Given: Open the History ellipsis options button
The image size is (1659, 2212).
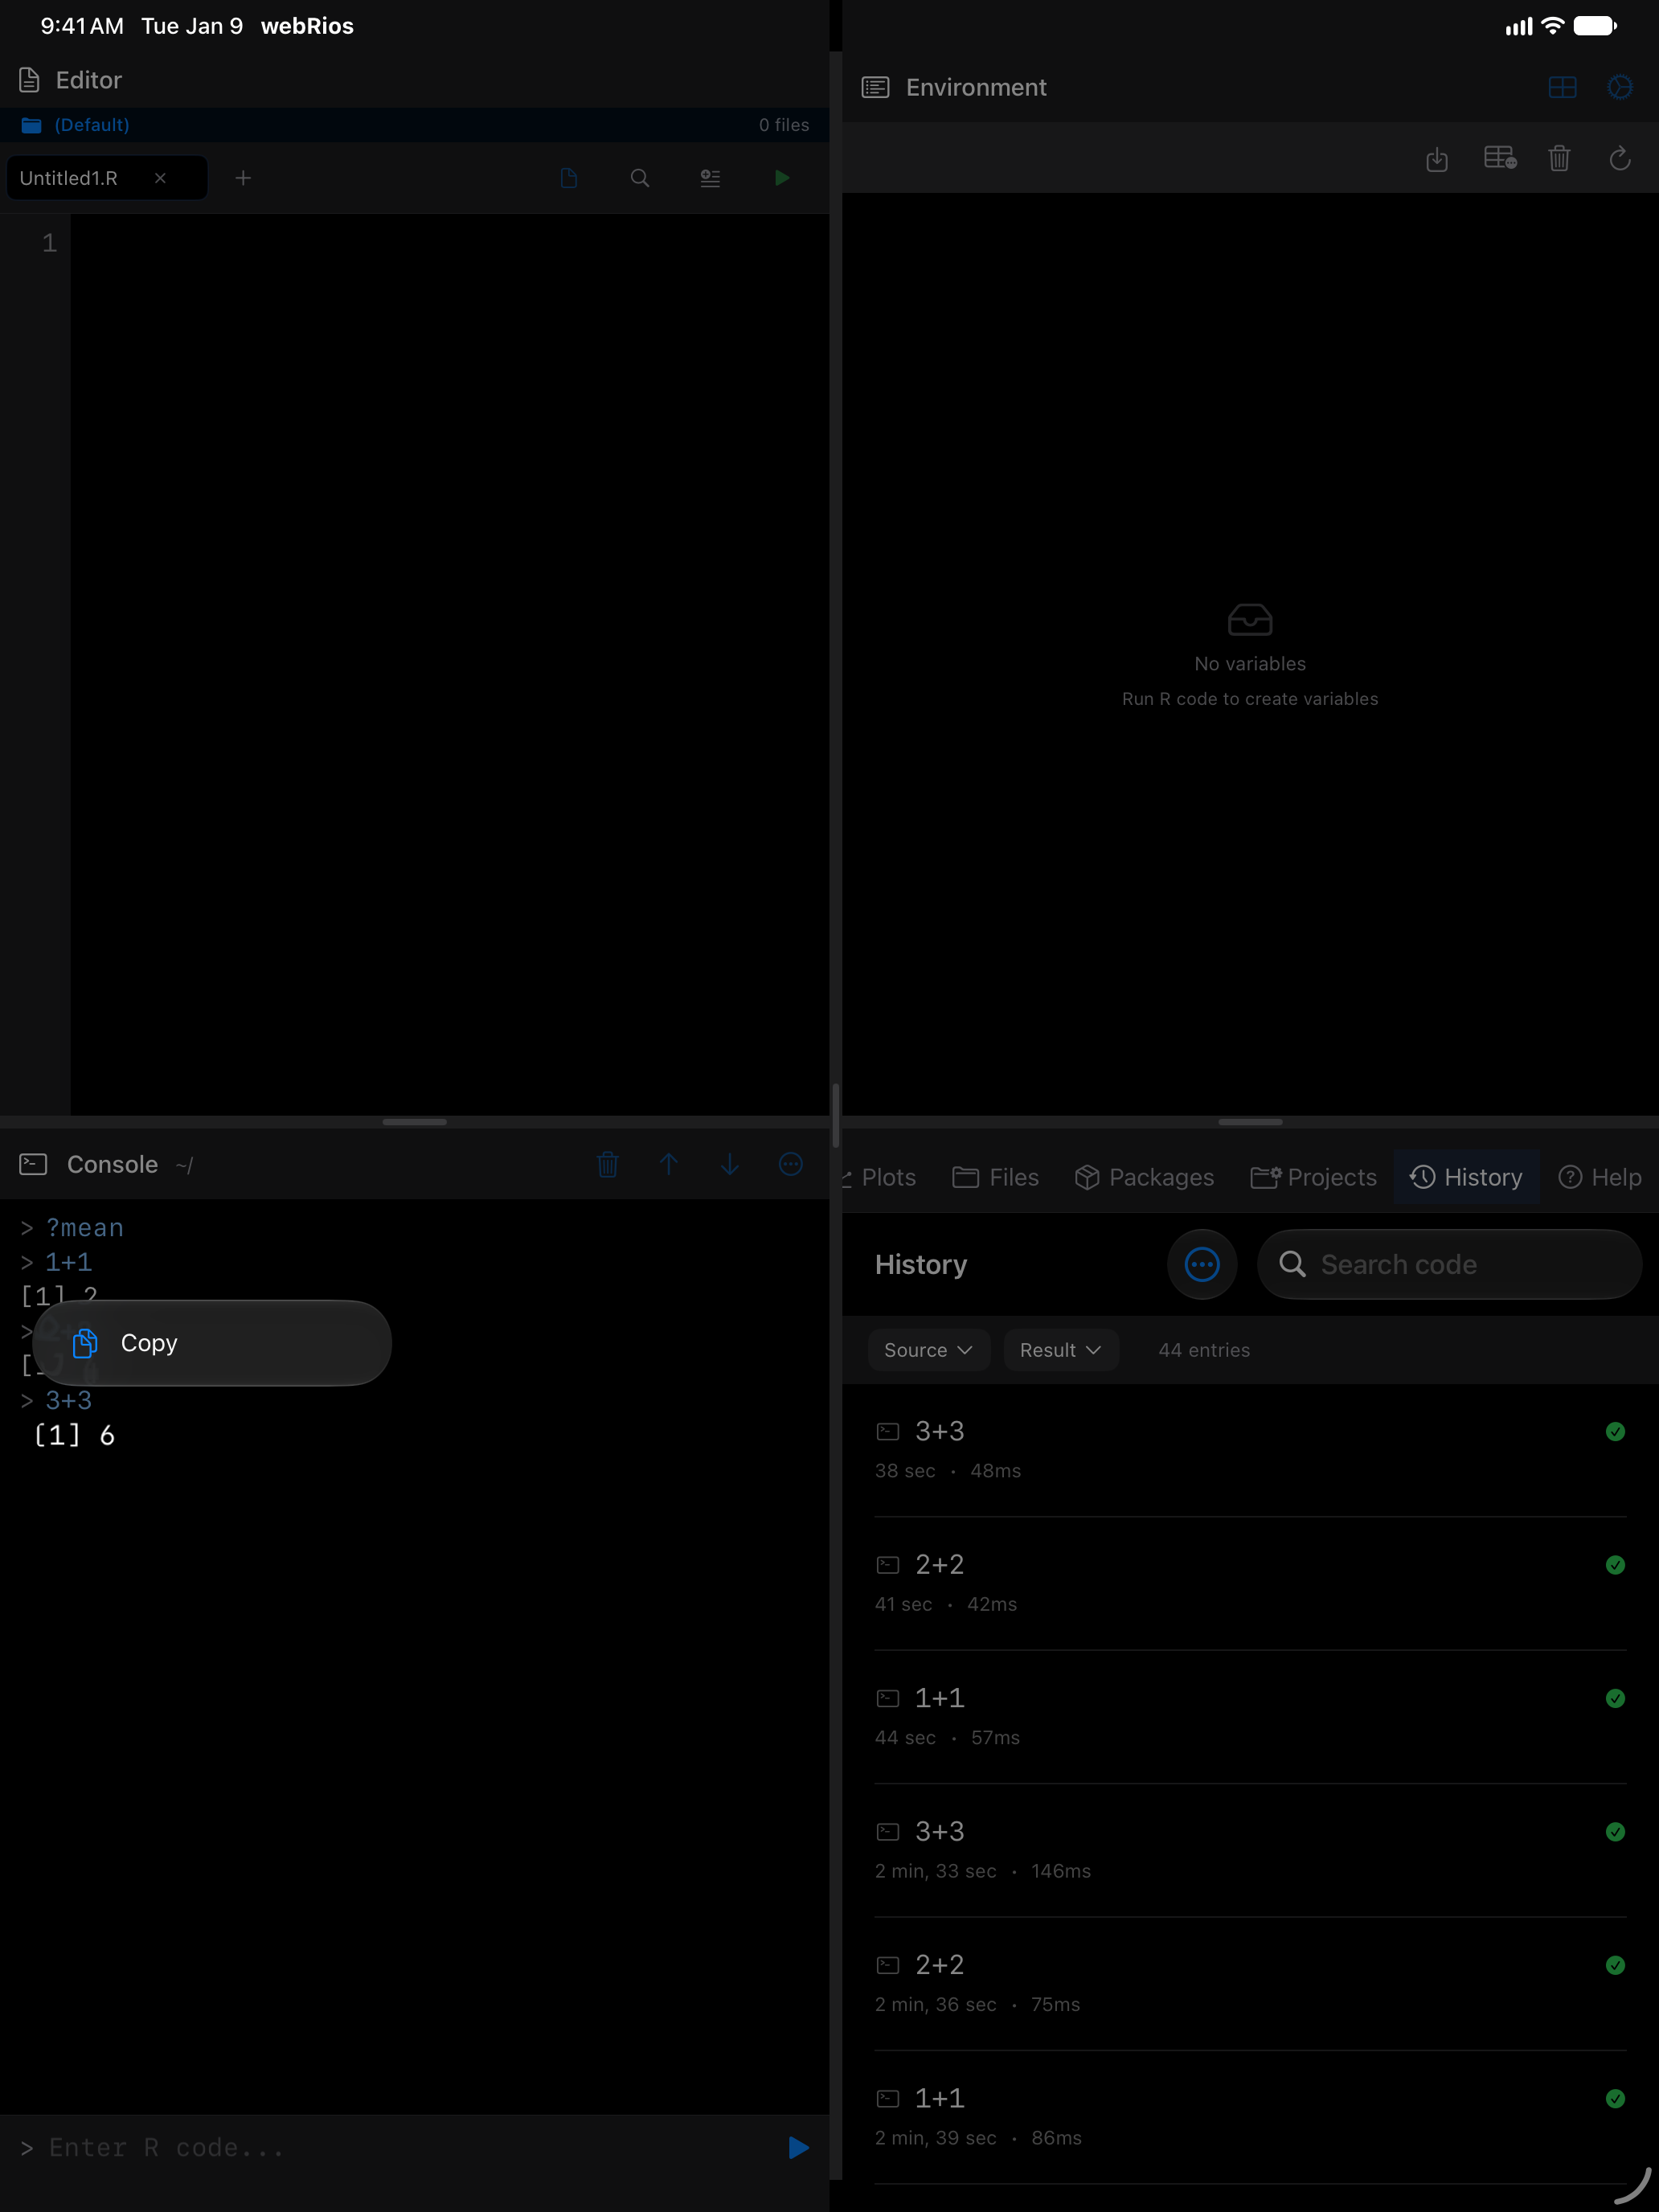Looking at the screenshot, I should (x=1202, y=1264).
